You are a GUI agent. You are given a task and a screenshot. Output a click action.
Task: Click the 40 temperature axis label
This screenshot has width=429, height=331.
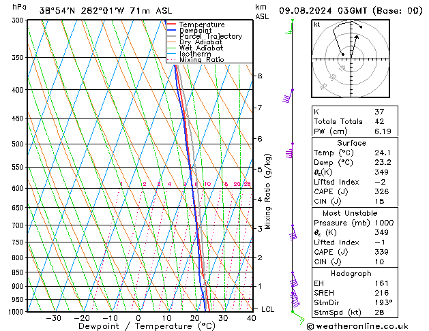pyautogui.click(x=251, y=318)
